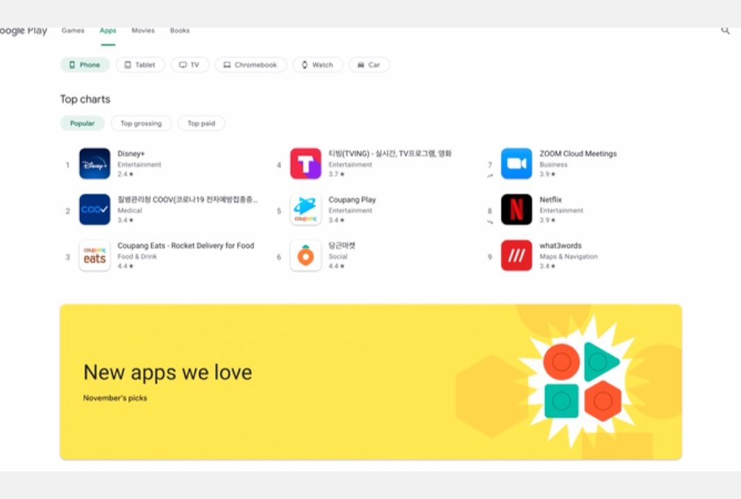Open the Coupang Eats app icon
This screenshot has width=741, height=499.
pos(94,256)
